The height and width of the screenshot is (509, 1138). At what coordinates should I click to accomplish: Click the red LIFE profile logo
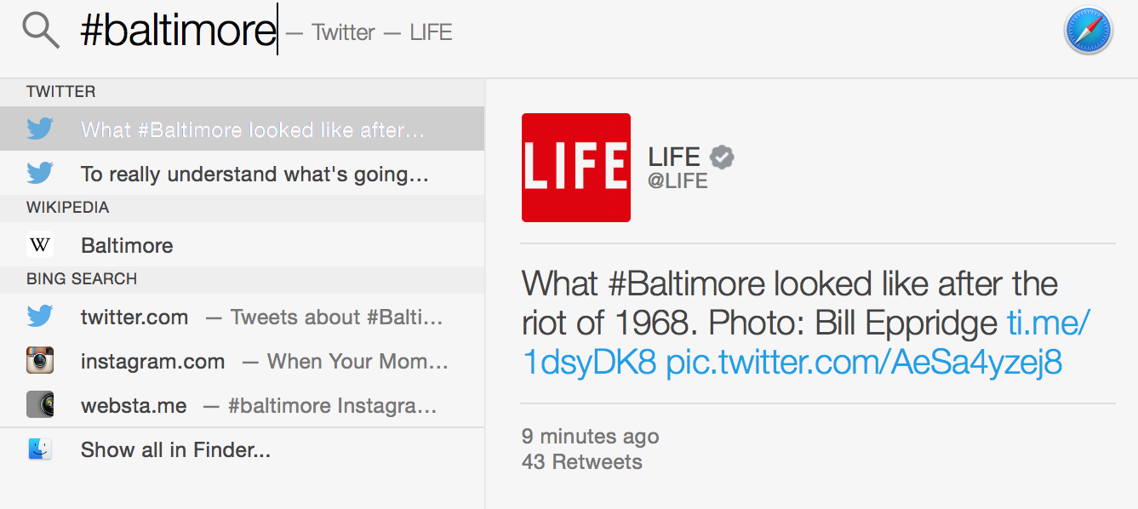(x=575, y=168)
